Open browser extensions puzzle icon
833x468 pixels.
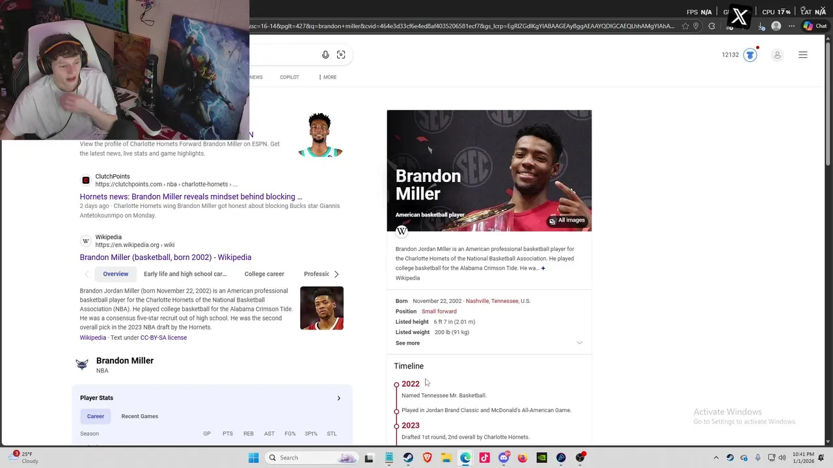click(x=711, y=26)
